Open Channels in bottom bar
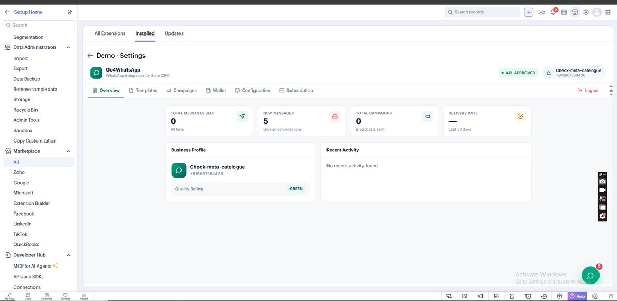 (47, 296)
